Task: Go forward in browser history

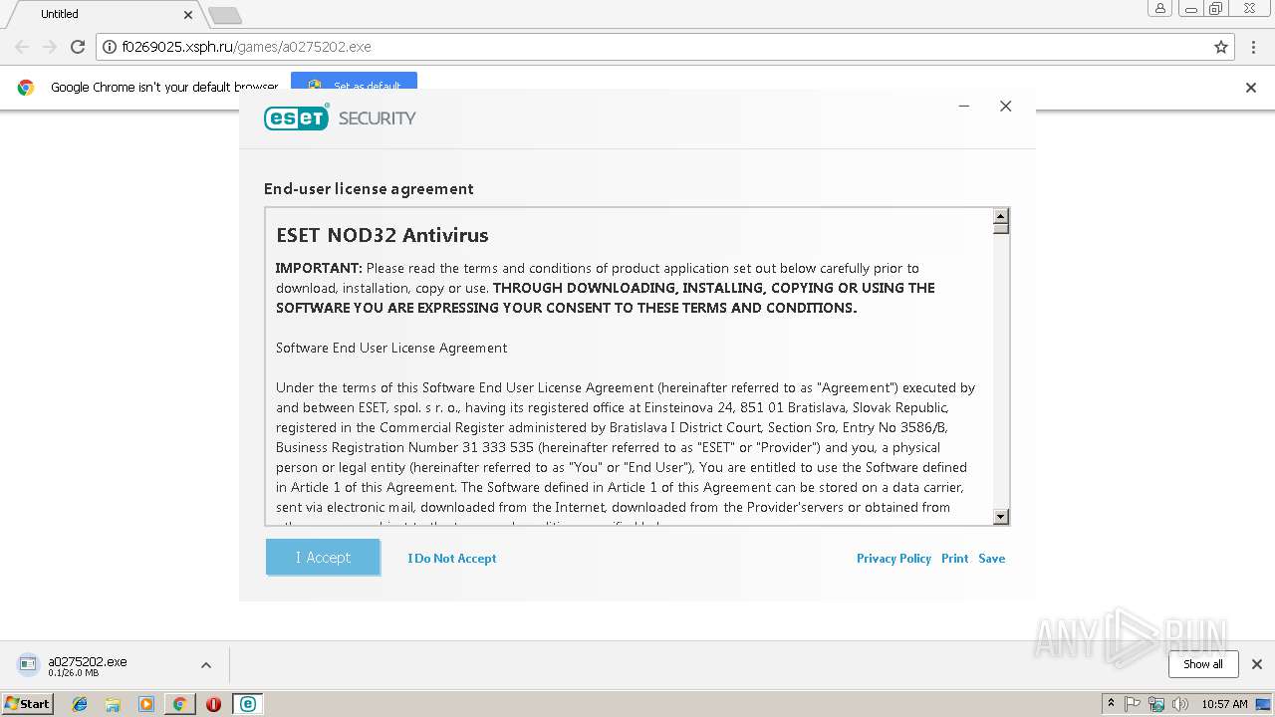Action: click(x=50, y=47)
